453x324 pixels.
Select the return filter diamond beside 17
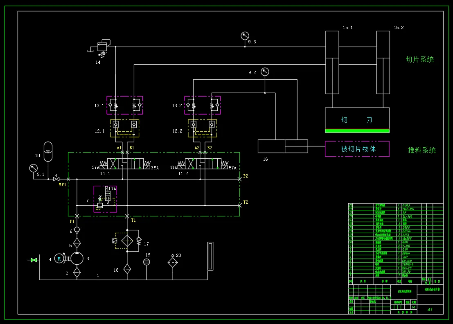[x=127, y=241]
